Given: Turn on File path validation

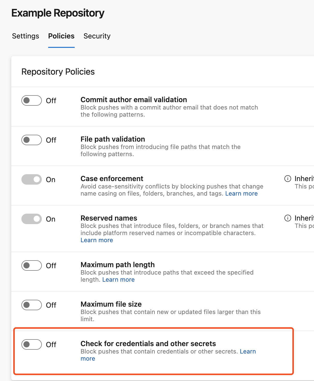Looking at the screenshot, I should 31,140.
